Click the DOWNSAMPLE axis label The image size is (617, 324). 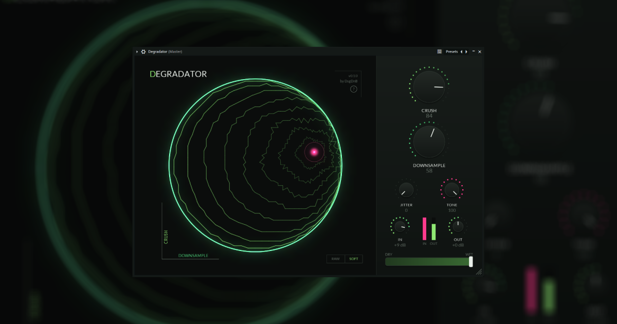[193, 256]
